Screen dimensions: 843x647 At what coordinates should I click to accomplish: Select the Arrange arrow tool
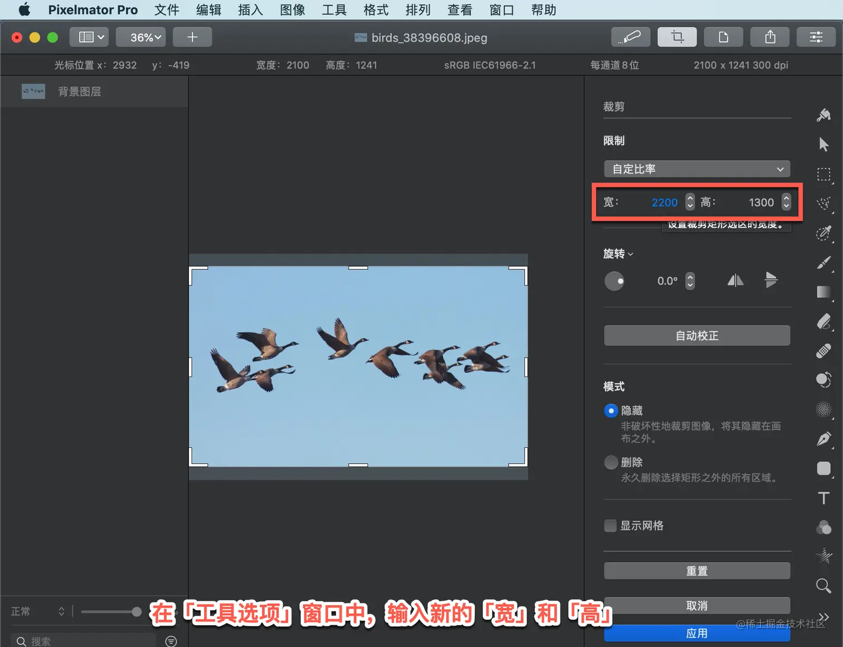point(823,144)
